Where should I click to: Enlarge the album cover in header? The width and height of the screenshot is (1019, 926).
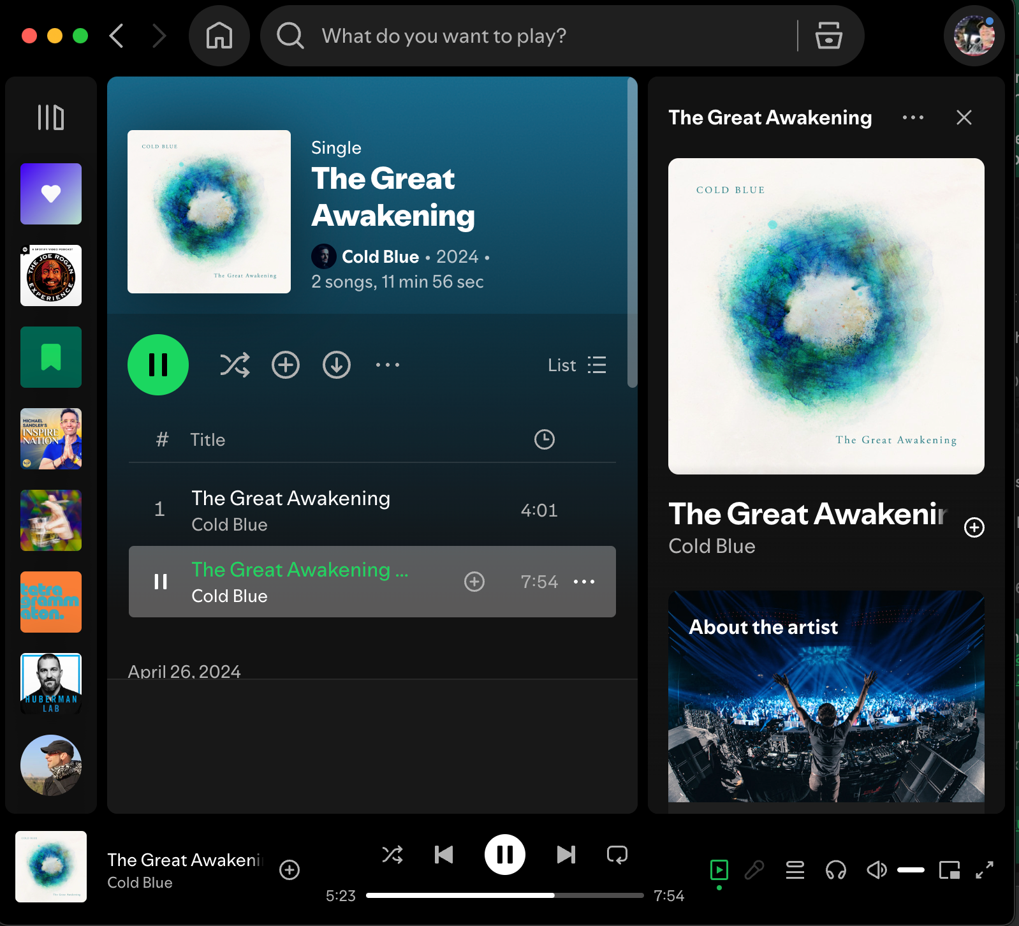pyautogui.click(x=209, y=212)
